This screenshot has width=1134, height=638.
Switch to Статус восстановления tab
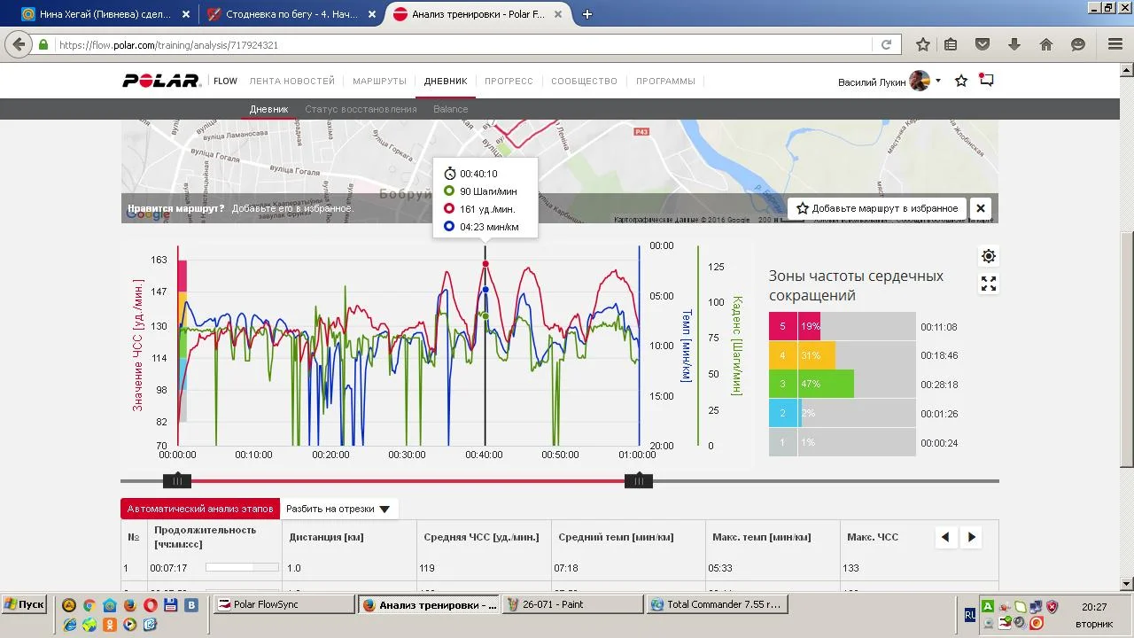(361, 109)
